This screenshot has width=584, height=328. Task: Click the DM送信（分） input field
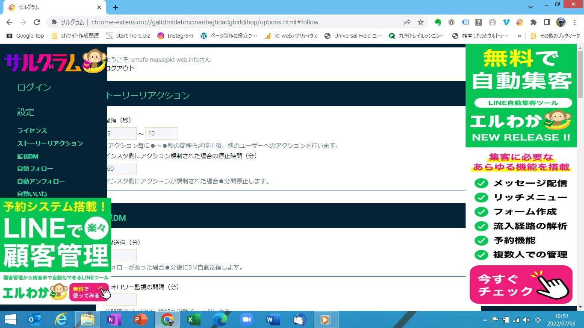point(124,255)
